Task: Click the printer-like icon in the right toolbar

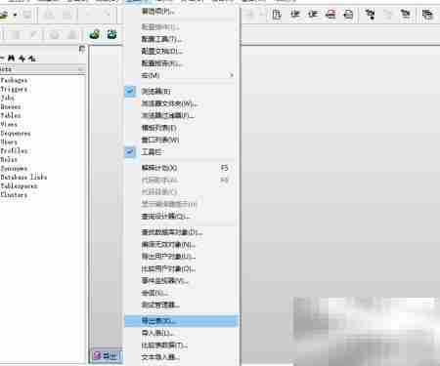Action: 348,15
